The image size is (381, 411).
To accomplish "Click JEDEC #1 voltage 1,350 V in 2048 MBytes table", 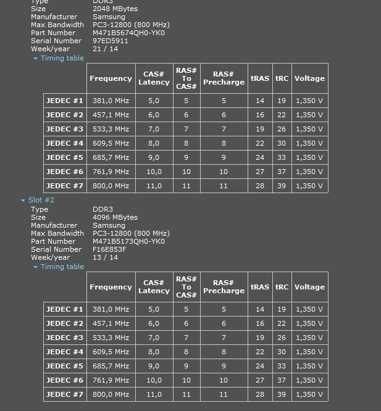I will tap(309, 101).
